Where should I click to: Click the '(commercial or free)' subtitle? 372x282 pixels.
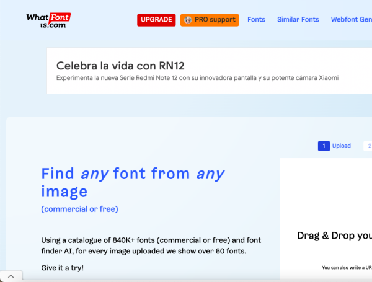point(80,209)
